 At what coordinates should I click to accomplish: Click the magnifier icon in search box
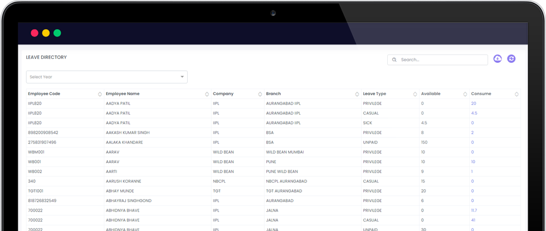point(394,60)
